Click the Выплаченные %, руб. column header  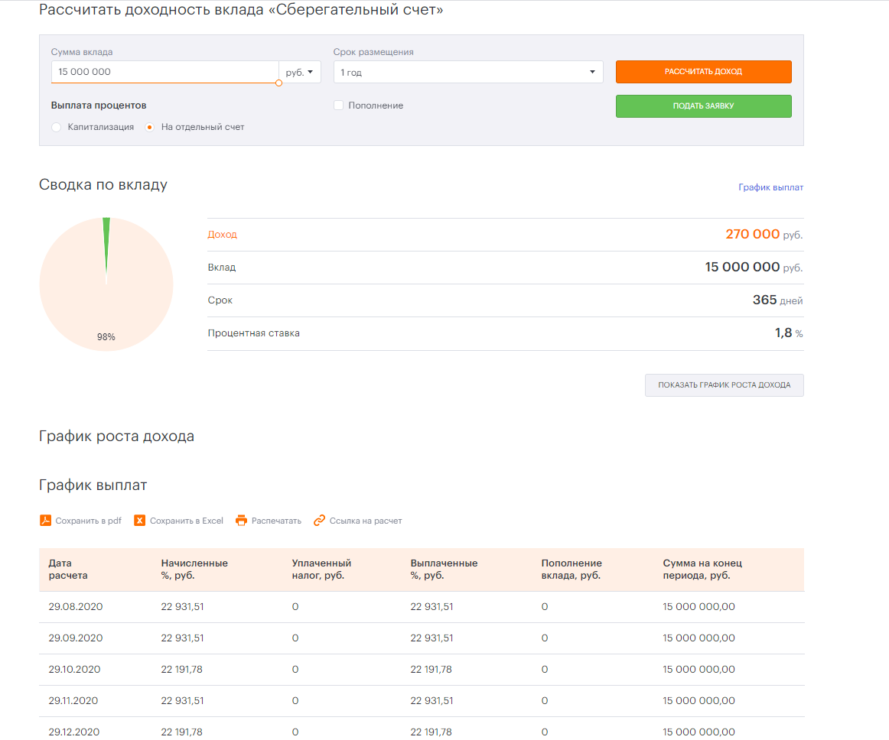[x=444, y=569]
